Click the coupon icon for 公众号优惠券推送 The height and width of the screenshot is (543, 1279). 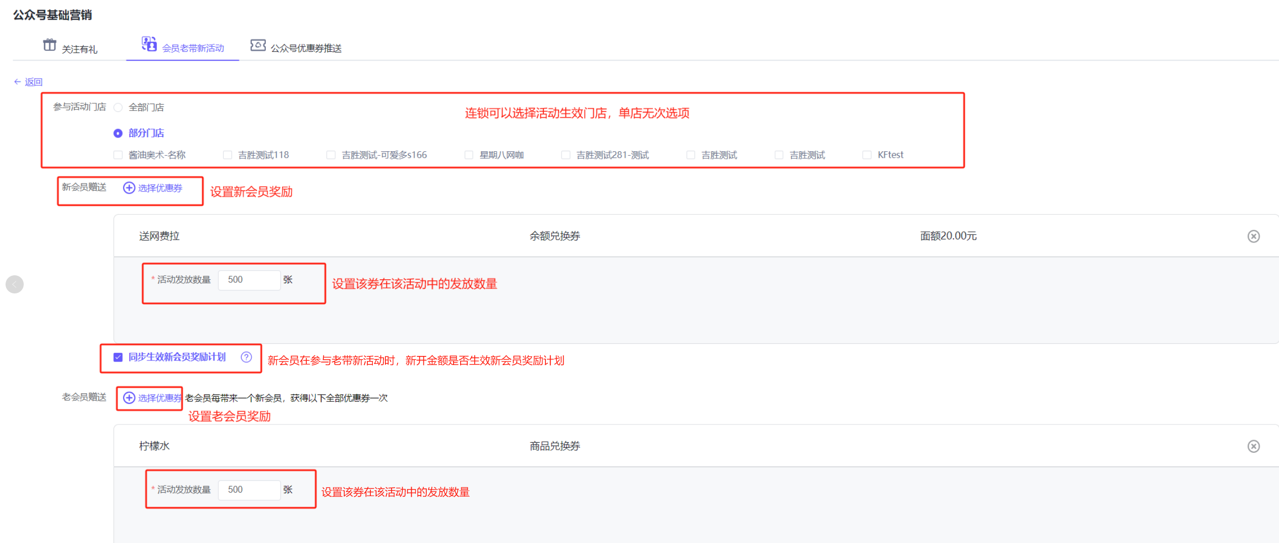click(x=258, y=45)
